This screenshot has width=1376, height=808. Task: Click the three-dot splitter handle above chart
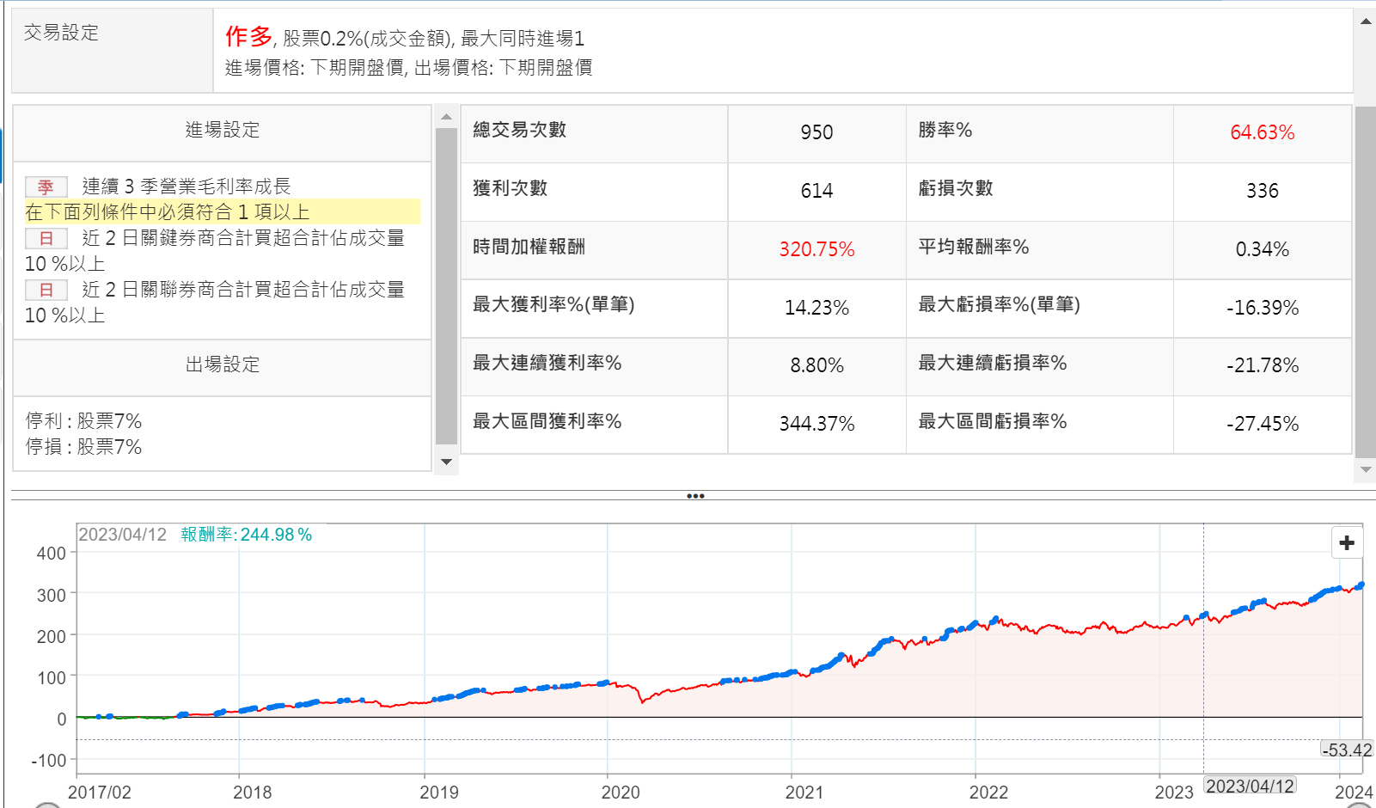pos(695,496)
